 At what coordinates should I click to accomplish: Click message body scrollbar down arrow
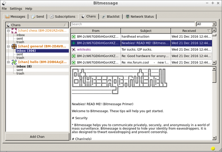click(214, 138)
